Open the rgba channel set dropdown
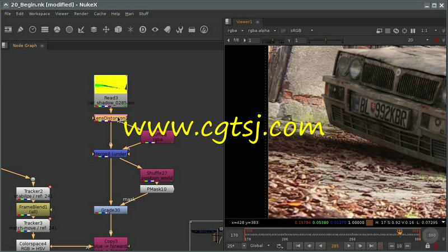448x252 pixels. tap(235, 31)
